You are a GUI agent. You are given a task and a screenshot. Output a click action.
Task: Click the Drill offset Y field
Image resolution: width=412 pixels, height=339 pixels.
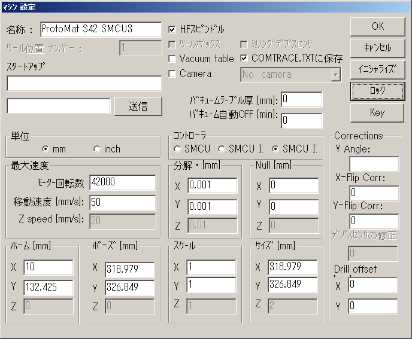373,306
